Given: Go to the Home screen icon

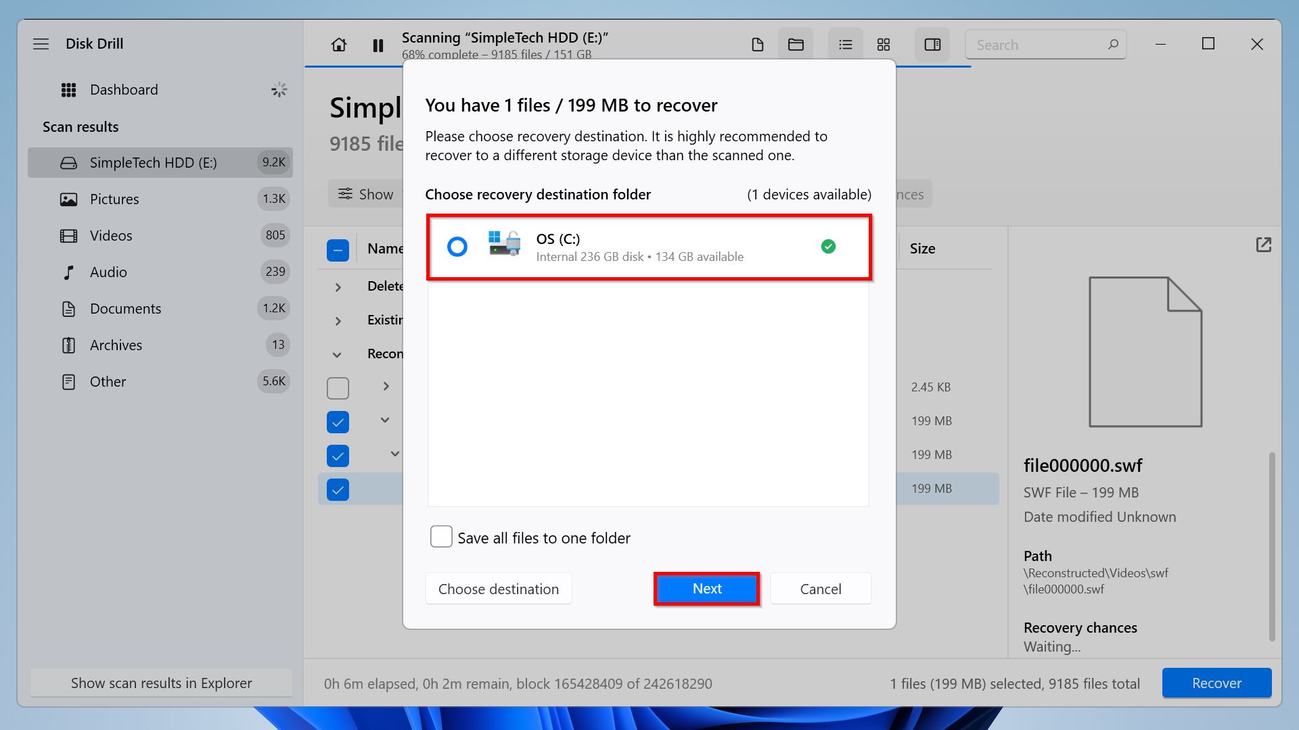Looking at the screenshot, I should [339, 45].
